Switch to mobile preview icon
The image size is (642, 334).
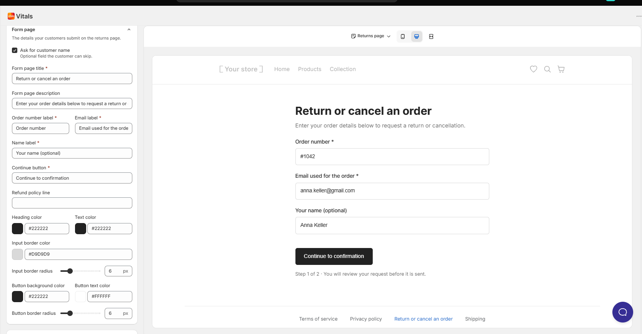tap(403, 36)
